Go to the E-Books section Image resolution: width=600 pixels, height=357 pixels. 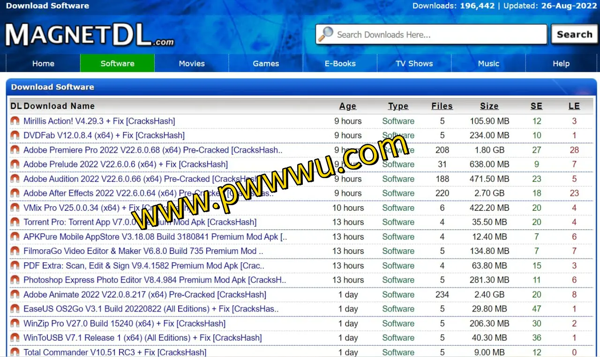pyautogui.click(x=340, y=63)
